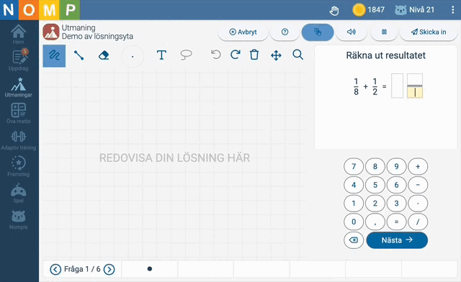Open the pen size dot selector
Screen dimensions: 461x282
click(x=133, y=56)
